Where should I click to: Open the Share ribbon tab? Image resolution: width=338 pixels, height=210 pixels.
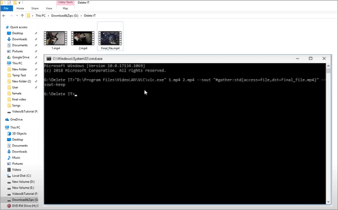tap(35, 8)
